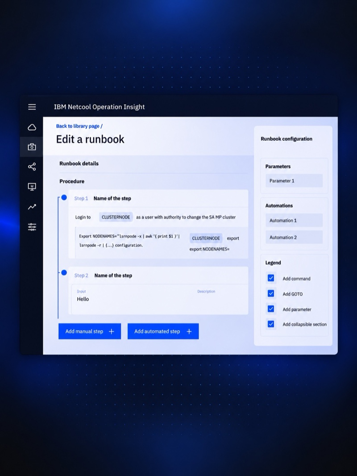Image resolution: width=357 pixels, height=476 pixels.
Task: Click IBM Netcool Operation Insight title
Action: tap(99, 107)
